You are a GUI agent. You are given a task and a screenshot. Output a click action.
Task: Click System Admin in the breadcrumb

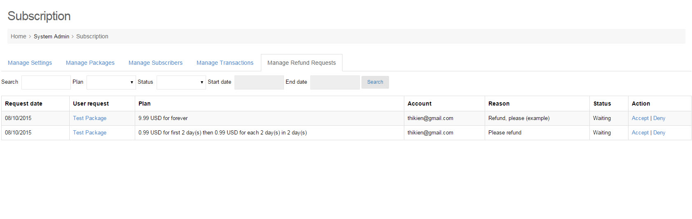(x=51, y=36)
